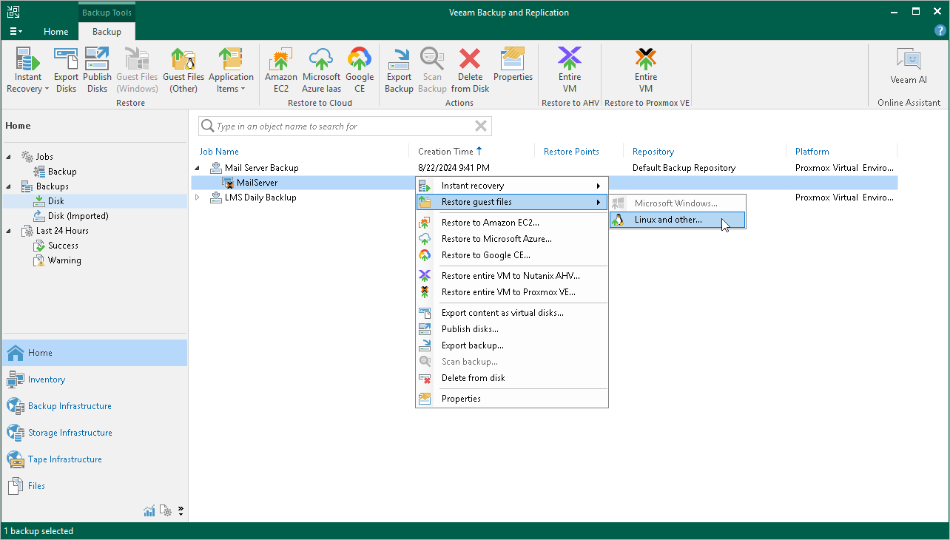
Task: Open the Tape Infrastructure view
Action: (95, 459)
